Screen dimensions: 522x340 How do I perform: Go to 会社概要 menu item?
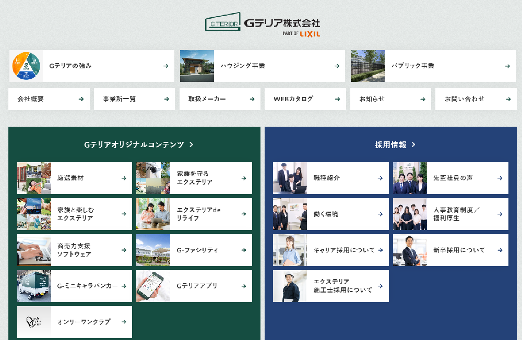point(49,99)
